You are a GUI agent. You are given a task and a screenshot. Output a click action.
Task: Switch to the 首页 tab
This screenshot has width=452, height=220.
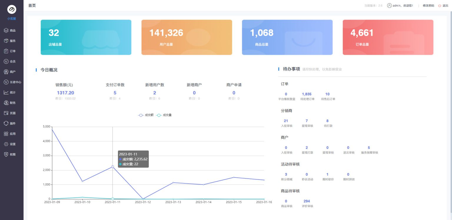32,5
